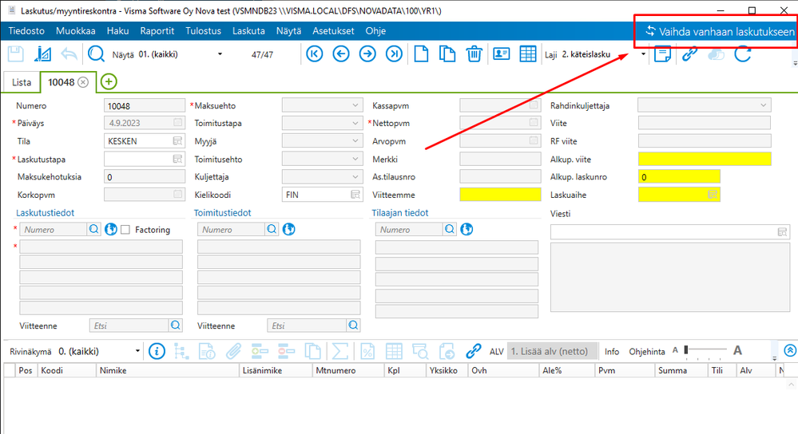798x434 pixels.
Task: Open the magnifier search icon near Näytä
Action: point(96,53)
